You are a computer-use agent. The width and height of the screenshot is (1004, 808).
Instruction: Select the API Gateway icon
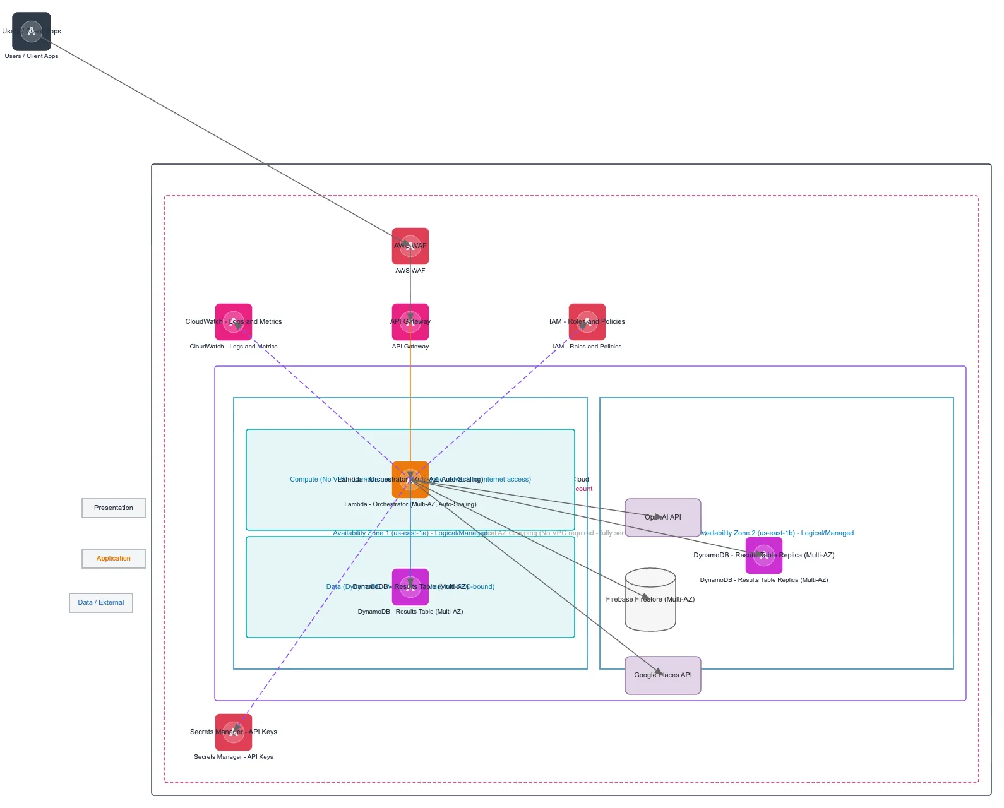click(x=410, y=322)
